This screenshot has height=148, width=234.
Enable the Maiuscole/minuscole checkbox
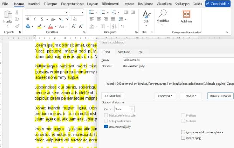point(106,115)
